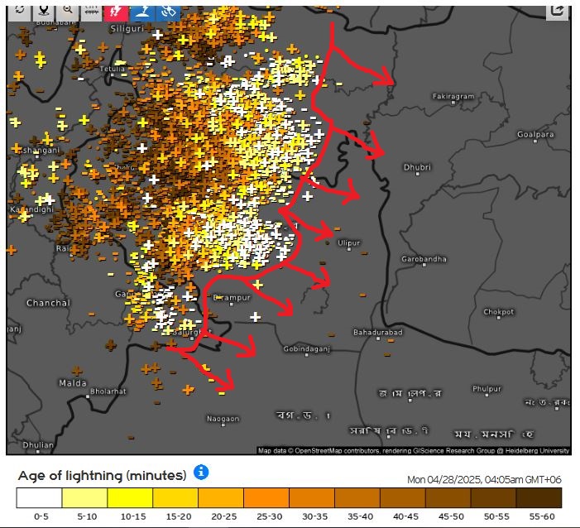Click the 20-25 minutes legend swatch
The image size is (580, 528).
221,497
